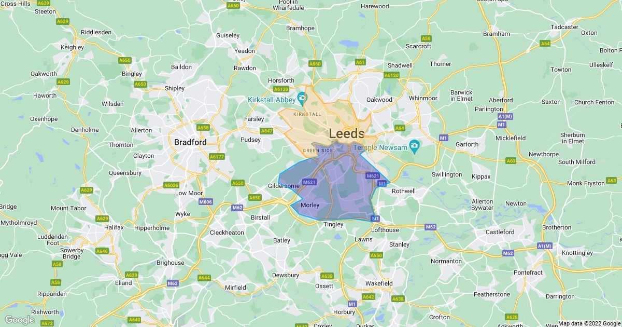Open the Map data ©2022 Google attribution
The width and height of the screenshot is (622, 327).
click(589, 323)
